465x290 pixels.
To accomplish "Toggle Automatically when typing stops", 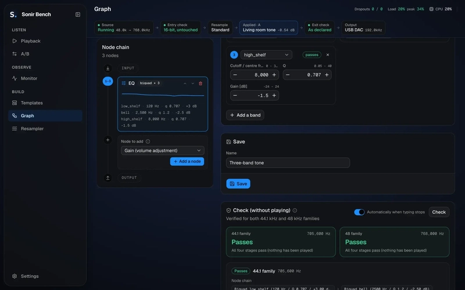I will 359,212.
